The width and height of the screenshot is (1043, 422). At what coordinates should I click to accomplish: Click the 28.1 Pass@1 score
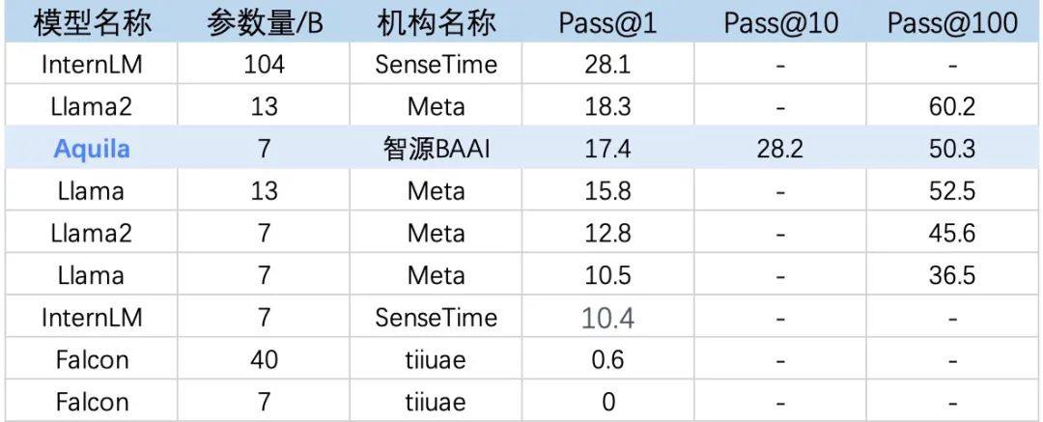[x=607, y=65]
